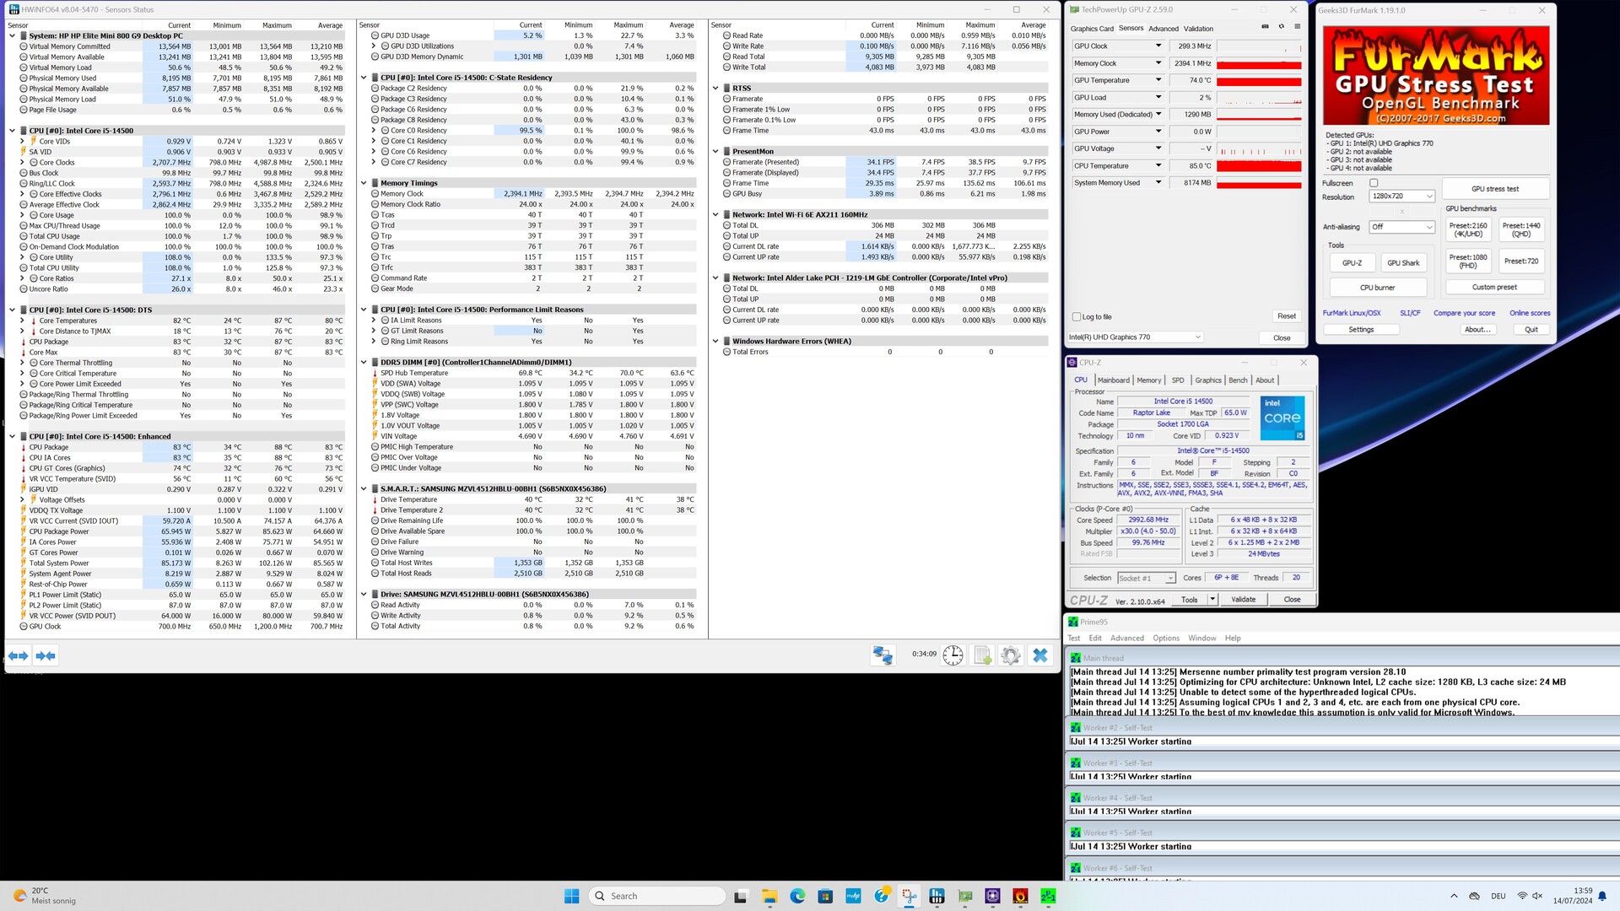Open Compare your score link in FurMark
The image size is (1620, 911).
click(1464, 313)
